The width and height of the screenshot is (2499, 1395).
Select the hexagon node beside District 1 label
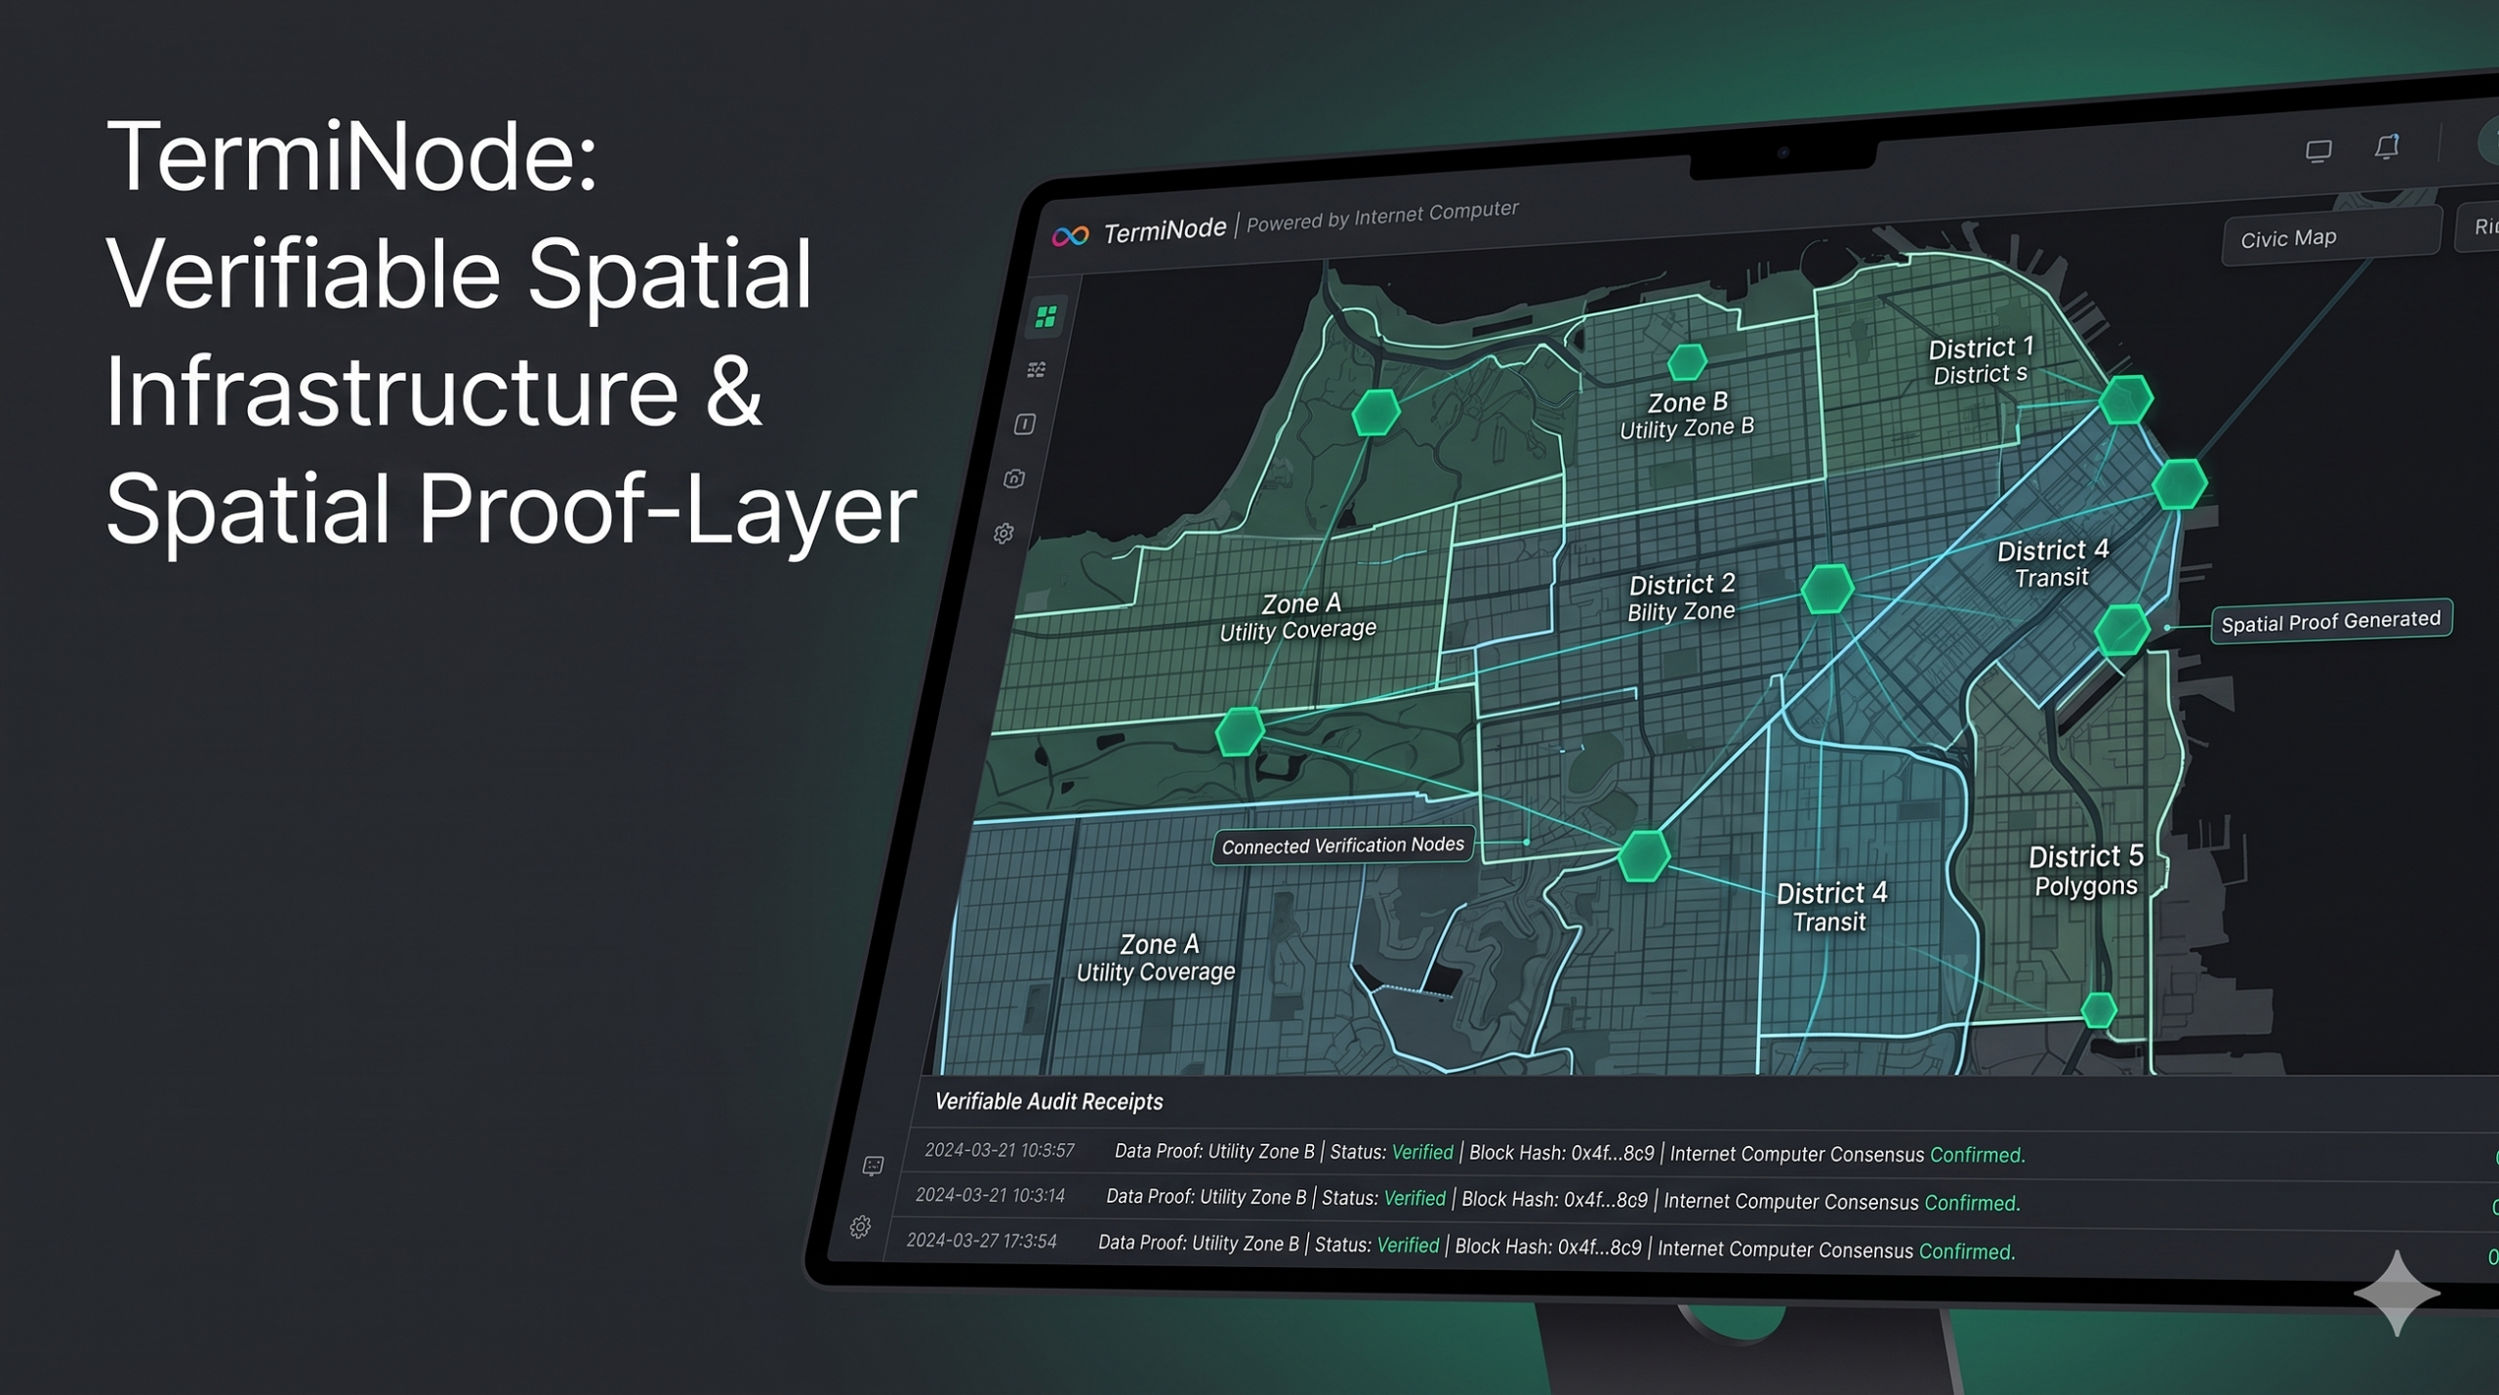2125,399
